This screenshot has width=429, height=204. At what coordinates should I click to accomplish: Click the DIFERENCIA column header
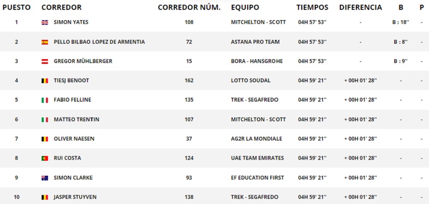[x=360, y=7]
